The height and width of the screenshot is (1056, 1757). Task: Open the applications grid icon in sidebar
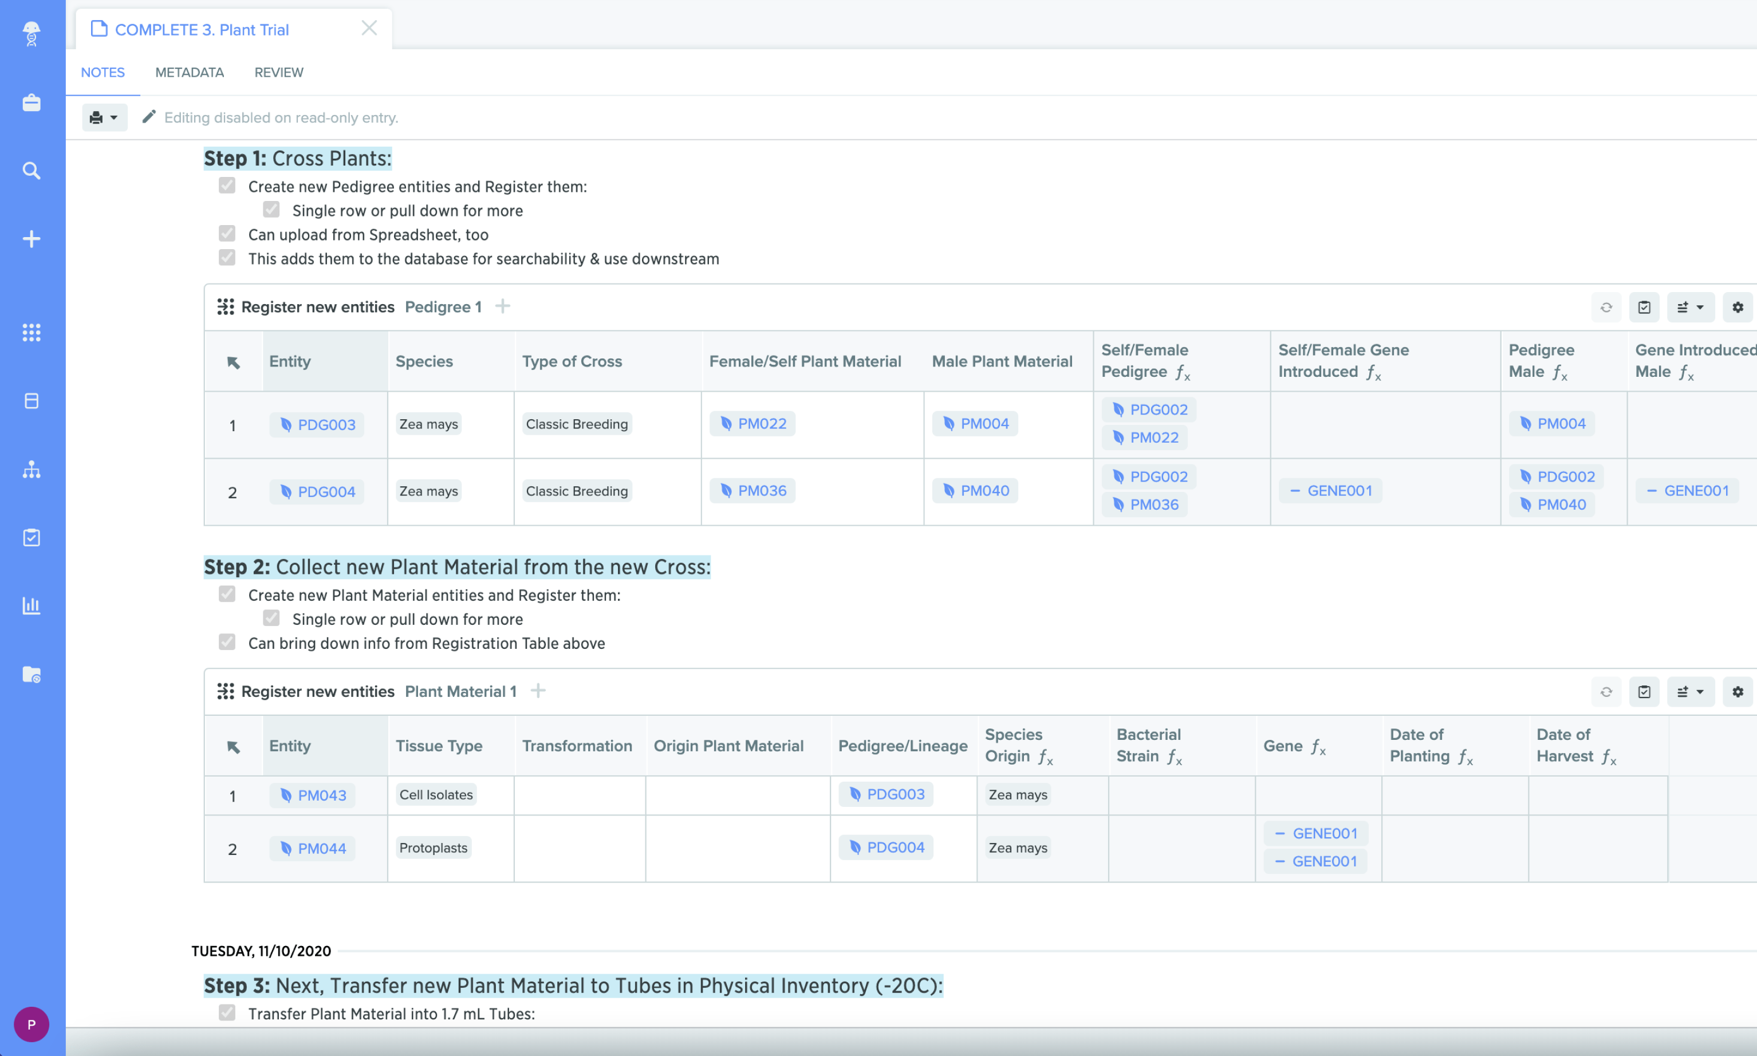[31, 332]
